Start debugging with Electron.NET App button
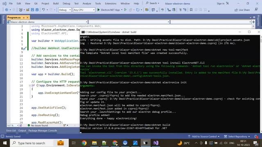The height and width of the screenshot is (147, 262). [108, 10]
